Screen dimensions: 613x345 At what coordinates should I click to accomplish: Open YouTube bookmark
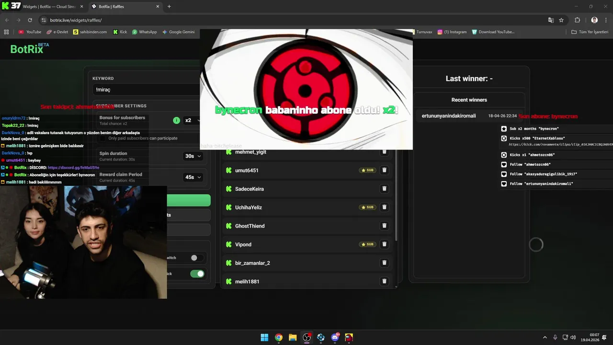click(x=30, y=32)
